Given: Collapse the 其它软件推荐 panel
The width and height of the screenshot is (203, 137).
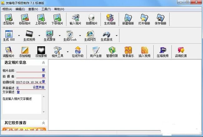Looking at the screenshot, I should pos(43,123).
